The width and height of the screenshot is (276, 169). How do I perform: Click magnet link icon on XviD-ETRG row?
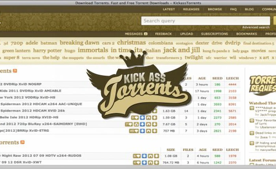click(149, 131)
